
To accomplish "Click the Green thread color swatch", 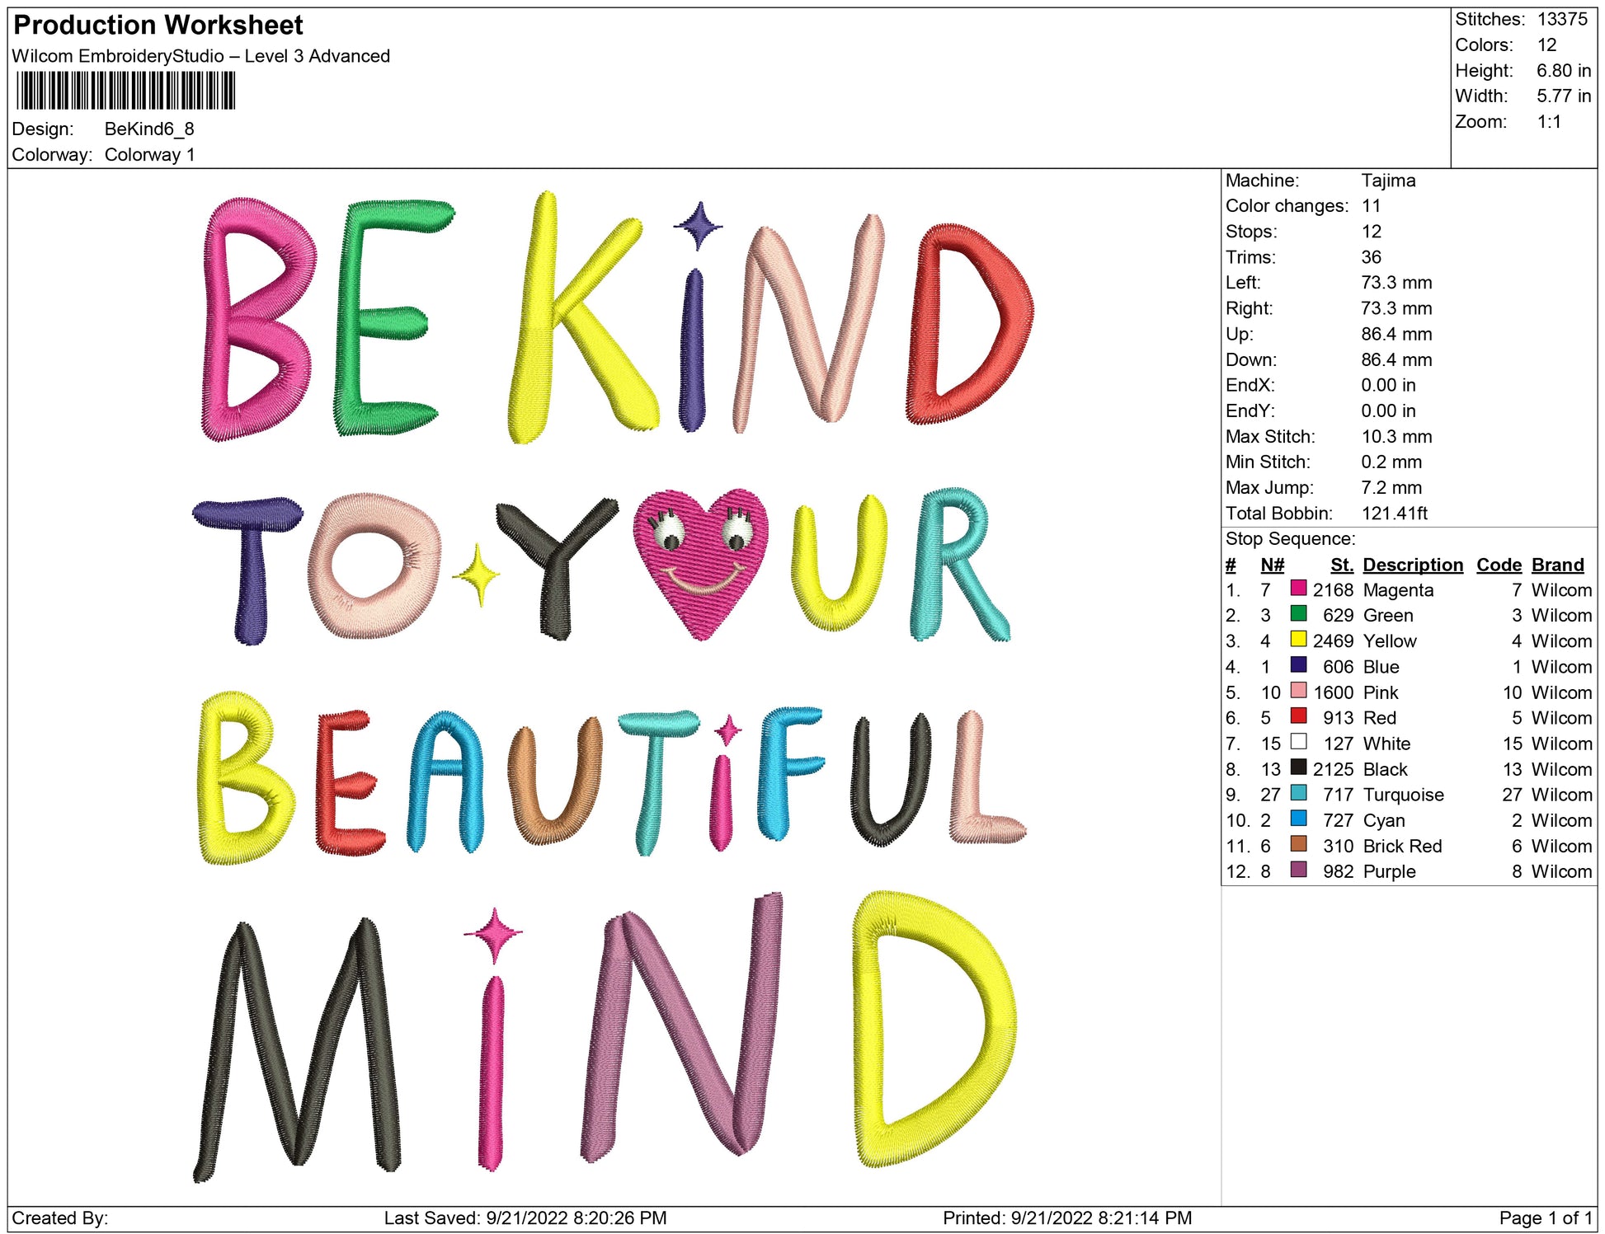I will click(x=1297, y=614).
